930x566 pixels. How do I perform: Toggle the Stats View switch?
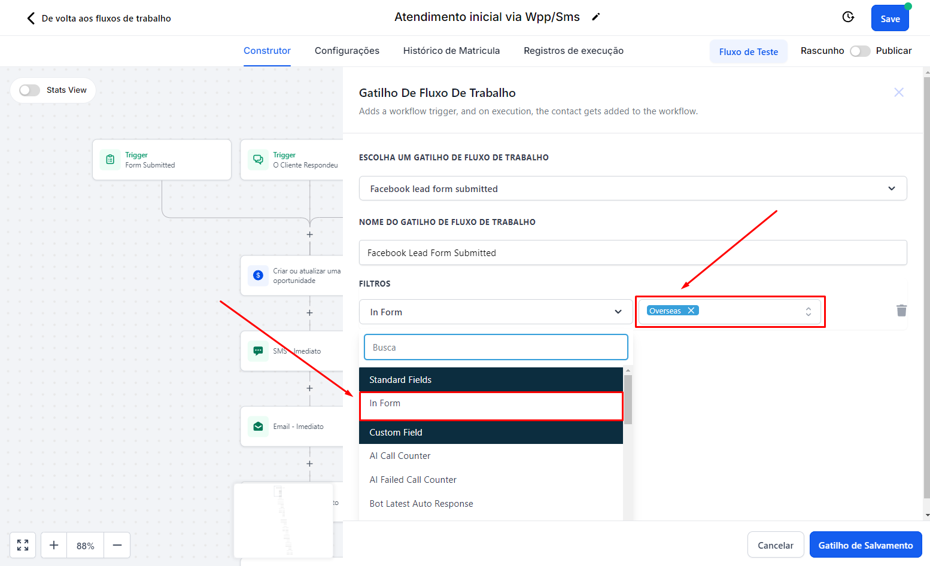[x=29, y=90]
